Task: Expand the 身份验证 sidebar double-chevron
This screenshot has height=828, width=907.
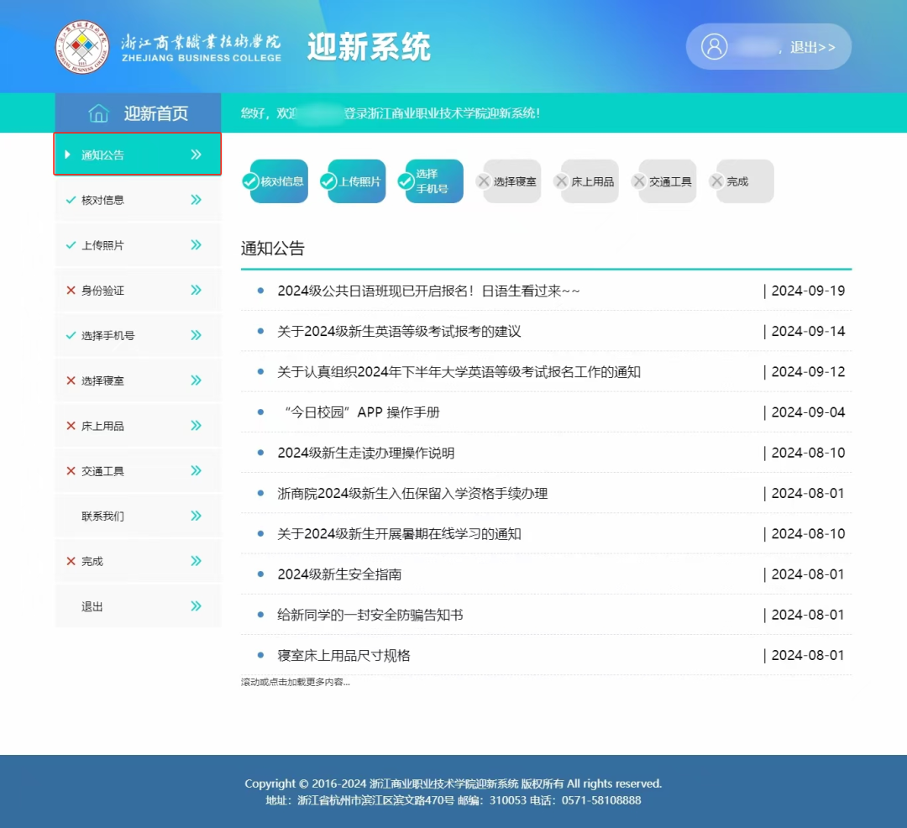Action: click(196, 290)
